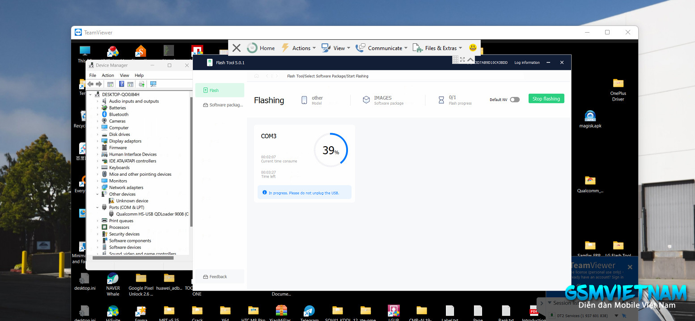The image size is (695, 321).
Task: Click the Update driver icon in Device Manager toolbar
Action: click(141, 84)
